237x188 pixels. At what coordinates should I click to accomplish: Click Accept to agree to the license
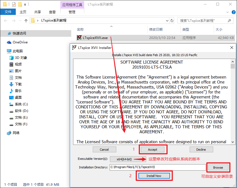[x=153, y=149]
